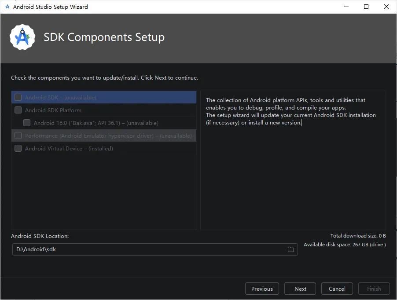This screenshot has width=397, height=300.
Task: Maximize the Setup Wizard window
Action: (x=366, y=7)
